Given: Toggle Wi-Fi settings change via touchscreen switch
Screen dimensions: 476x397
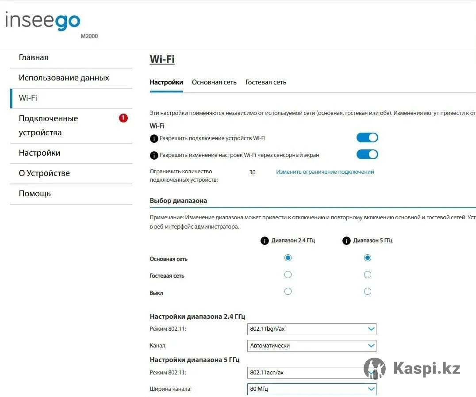Looking at the screenshot, I should 367,154.
